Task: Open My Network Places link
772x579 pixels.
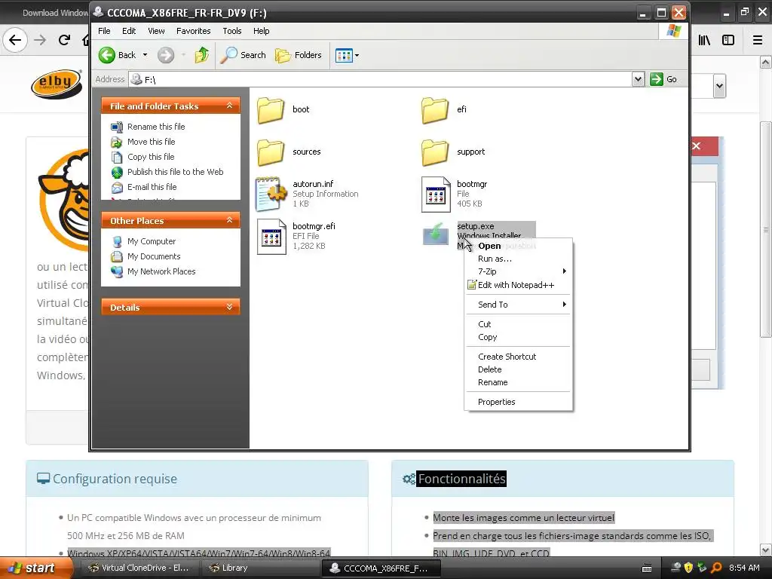Action: (x=161, y=271)
